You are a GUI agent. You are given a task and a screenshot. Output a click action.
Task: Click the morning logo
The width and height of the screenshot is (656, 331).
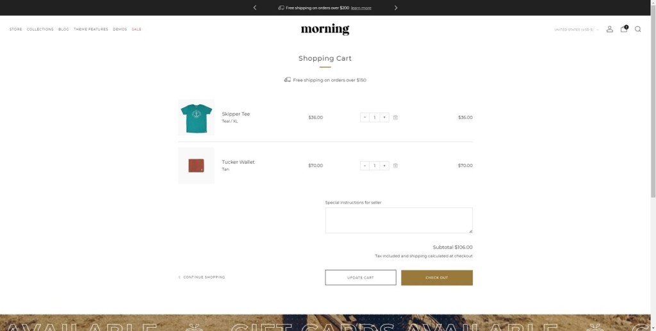[325, 29]
